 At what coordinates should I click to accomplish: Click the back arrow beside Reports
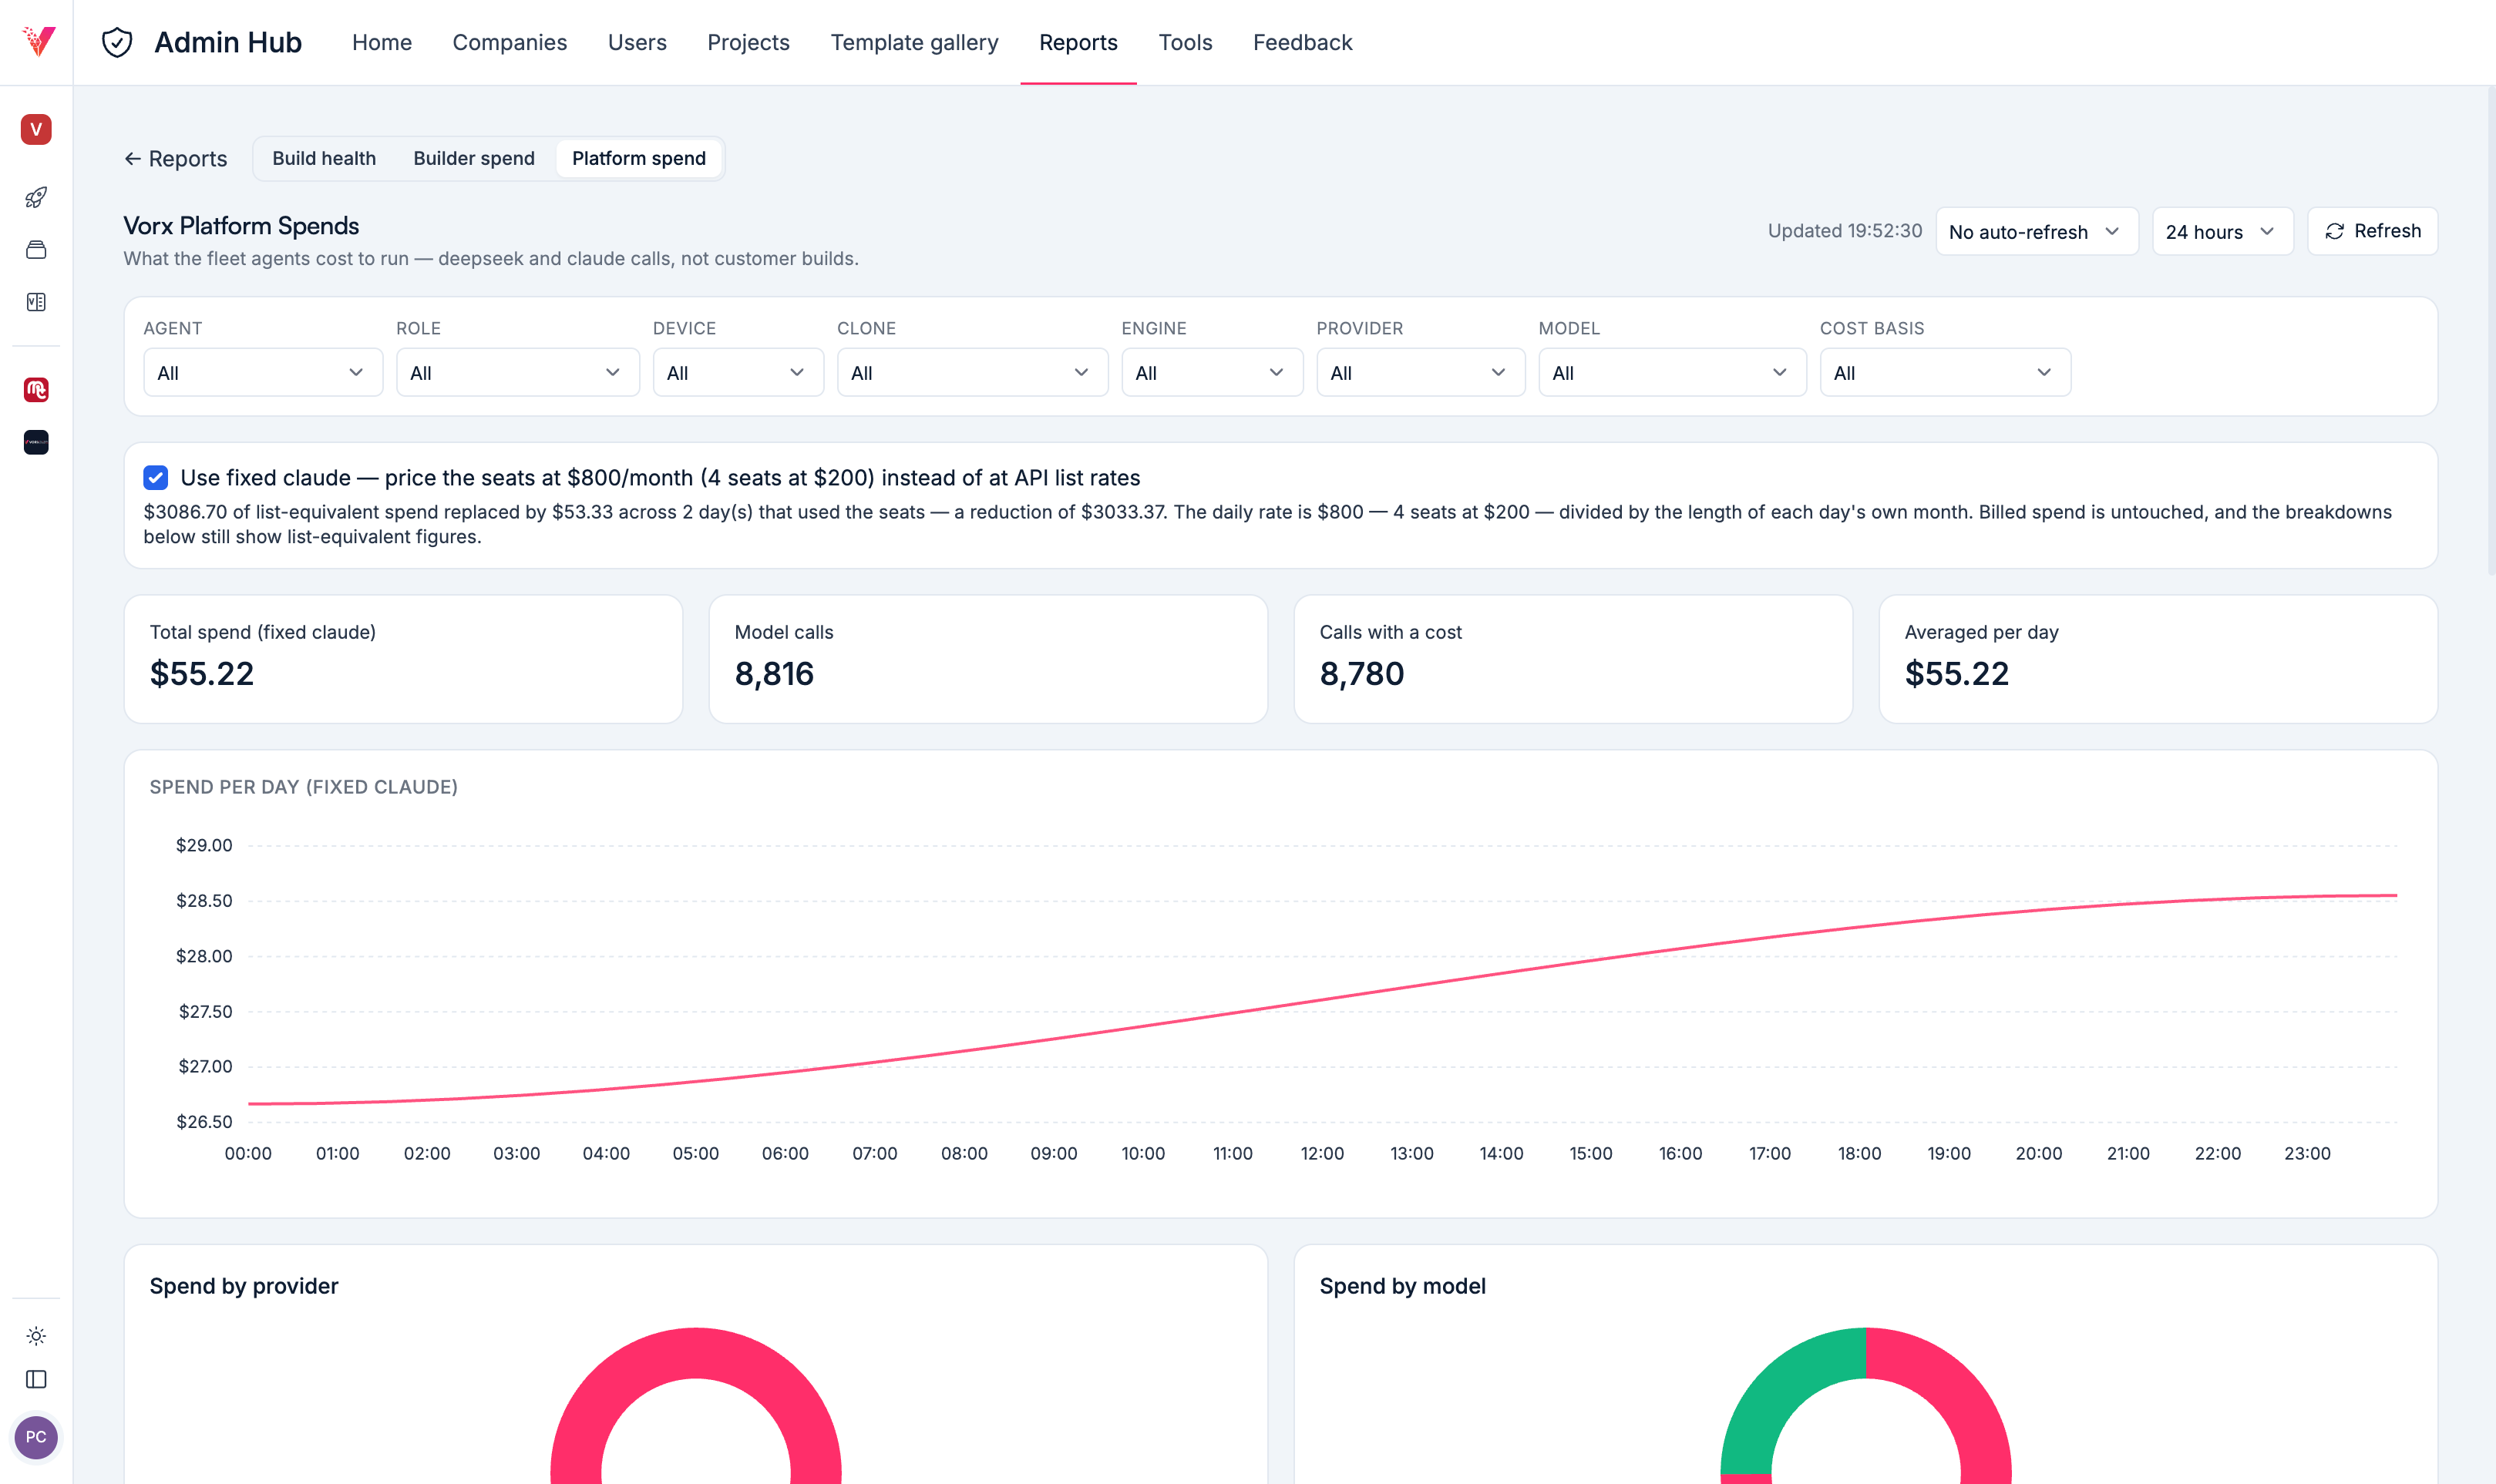point(132,159)
